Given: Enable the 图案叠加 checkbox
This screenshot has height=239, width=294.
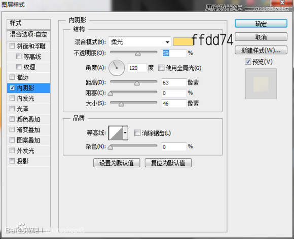Looking at the screenshot, I should [12, 140].
